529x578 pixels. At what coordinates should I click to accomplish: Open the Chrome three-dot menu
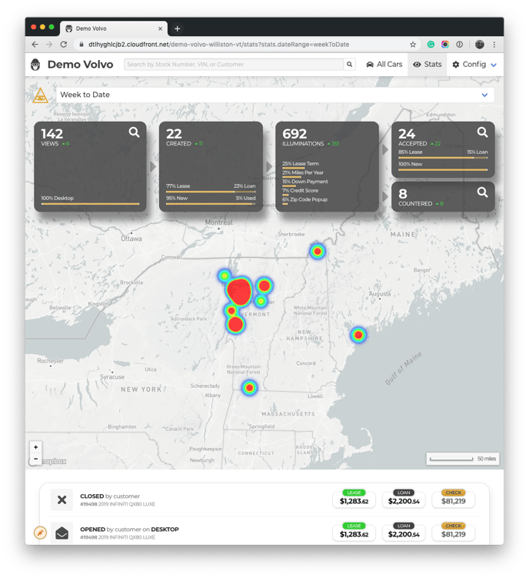pyautogui.click(x=494, y=45)
